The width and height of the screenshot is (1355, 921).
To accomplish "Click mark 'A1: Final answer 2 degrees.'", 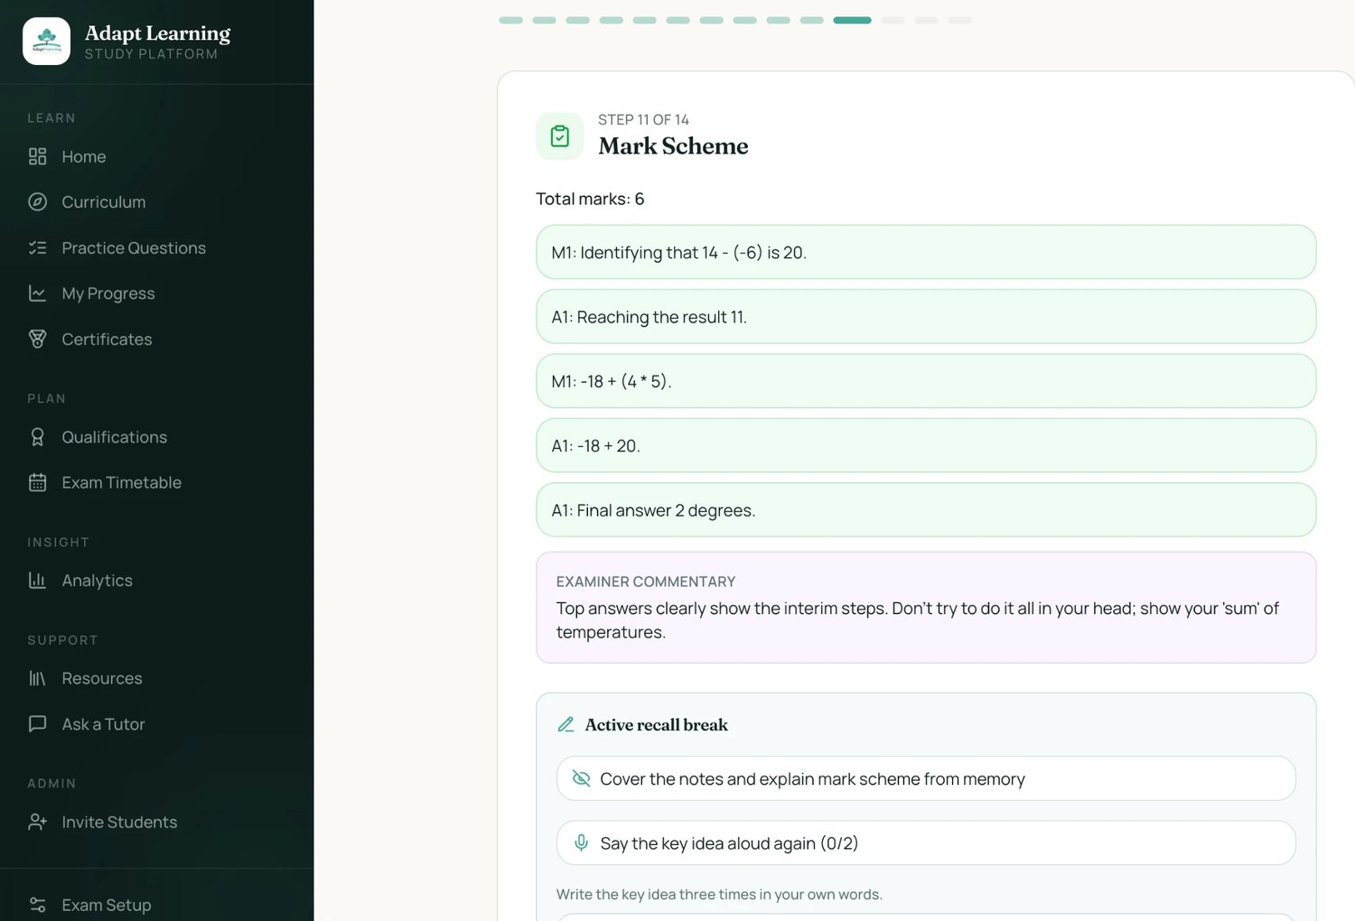I will click(x=926, y=510).
